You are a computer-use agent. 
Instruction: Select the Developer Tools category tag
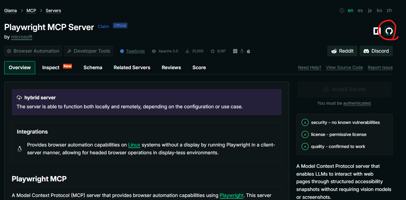pos(89,51)
